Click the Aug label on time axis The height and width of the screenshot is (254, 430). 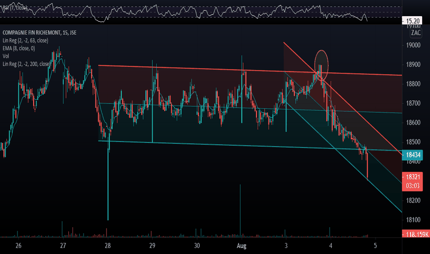pyautogui.click(x=241, y=246)
